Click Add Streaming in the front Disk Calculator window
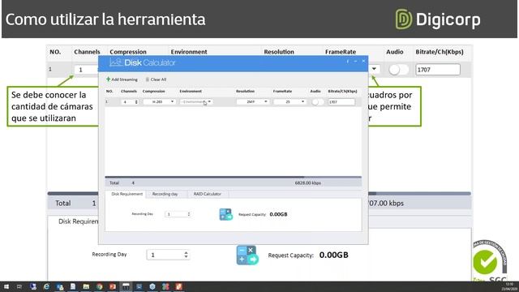Screen dimensions: 519x292 pos(122,79)
